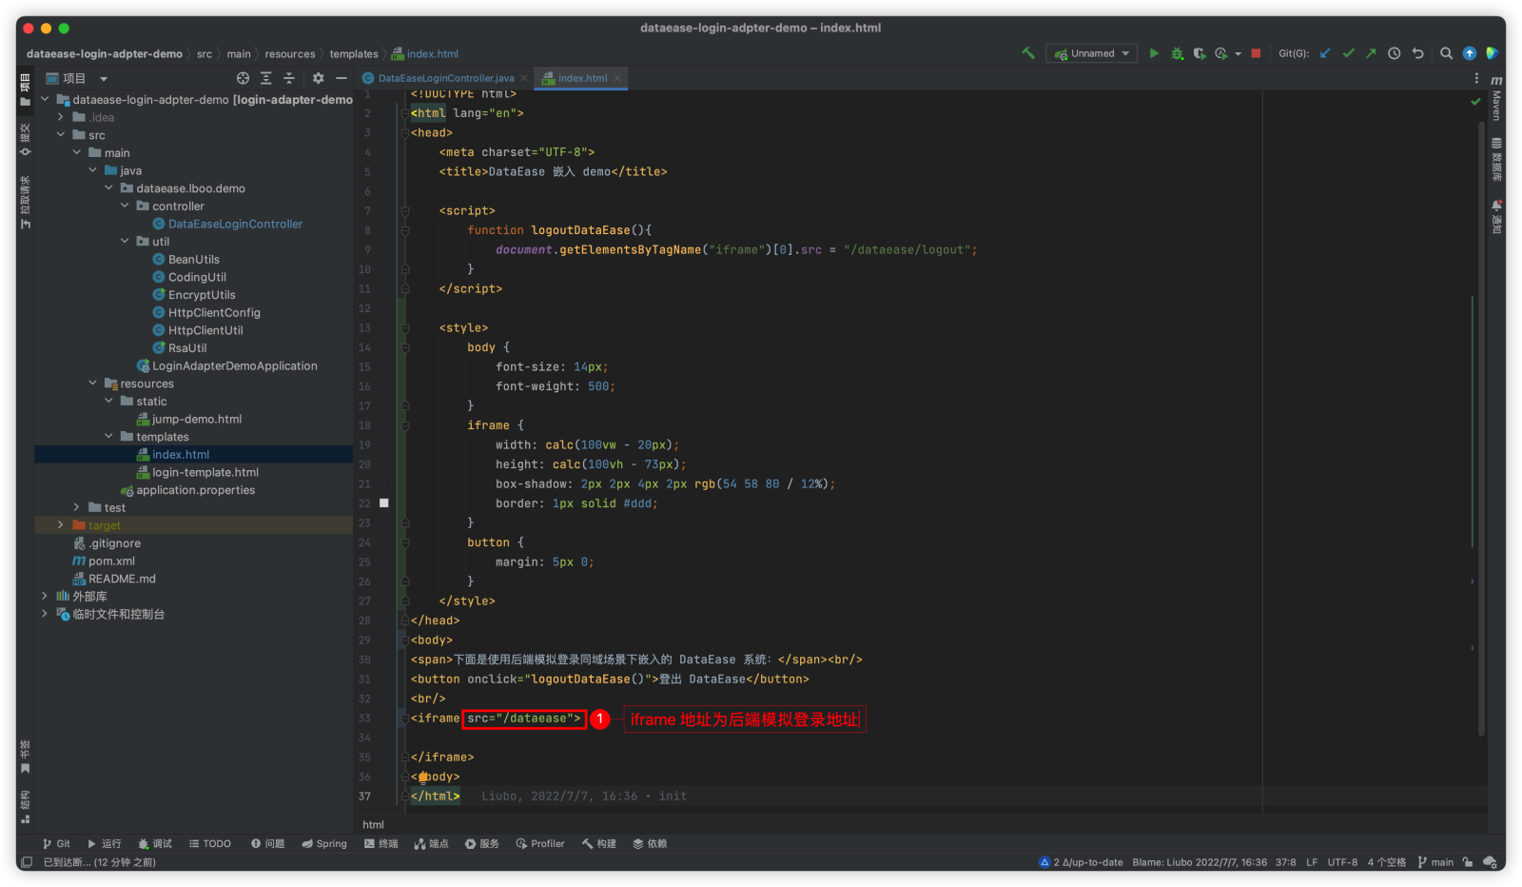Open the LF line separator selector

pyautogui.click(x=1312, y=862)
